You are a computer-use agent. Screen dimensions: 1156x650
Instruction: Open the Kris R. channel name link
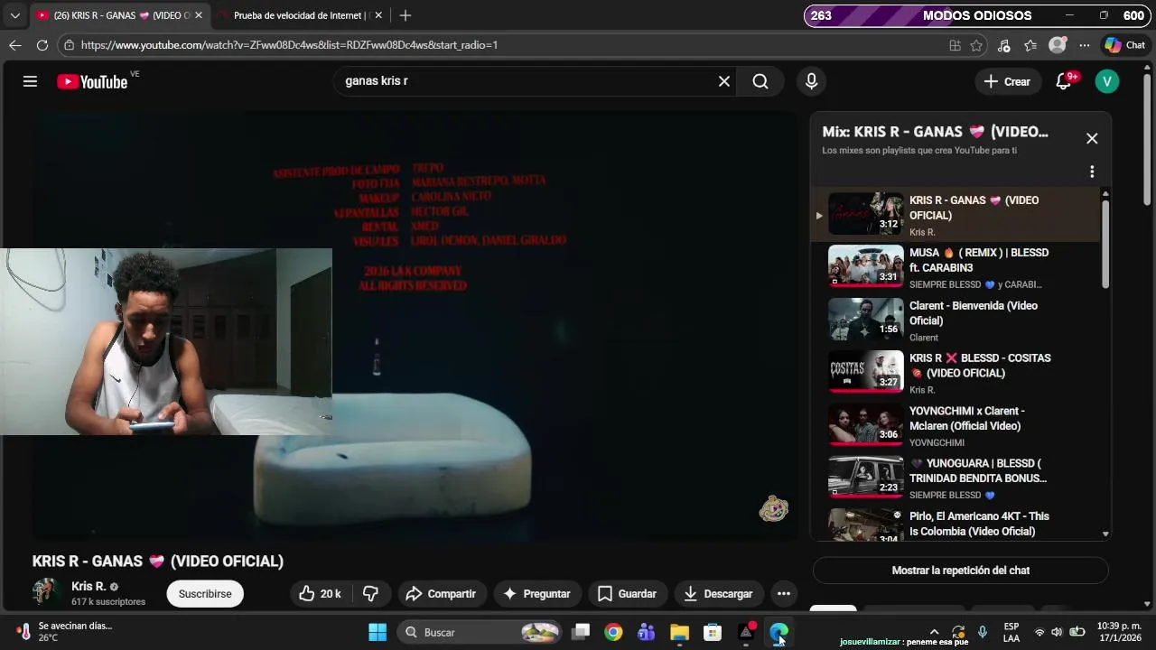click(x=89, y=586)
